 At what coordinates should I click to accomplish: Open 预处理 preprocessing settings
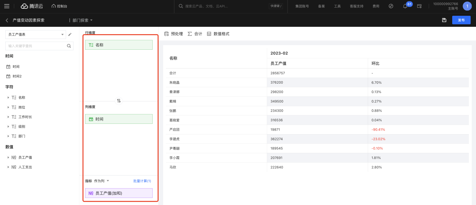pyautogui.click(x=173, y=34)
